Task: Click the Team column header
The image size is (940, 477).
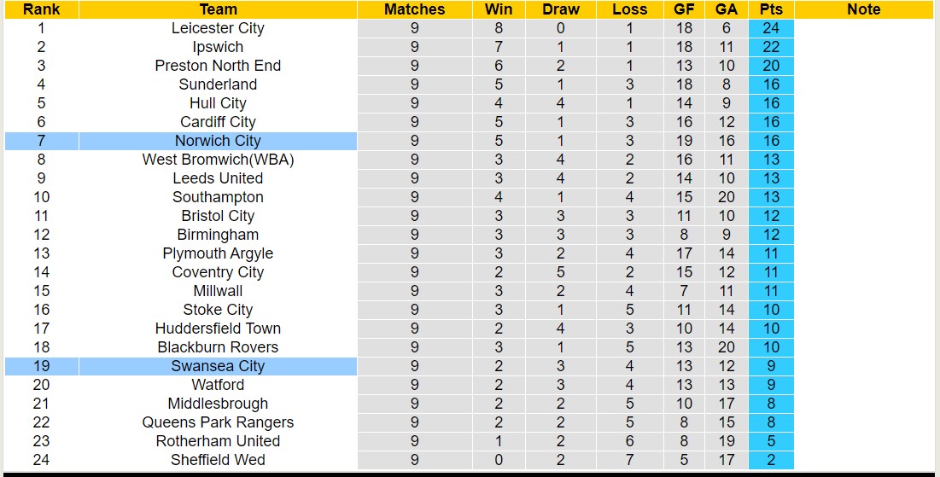Action: pos(218,9)
